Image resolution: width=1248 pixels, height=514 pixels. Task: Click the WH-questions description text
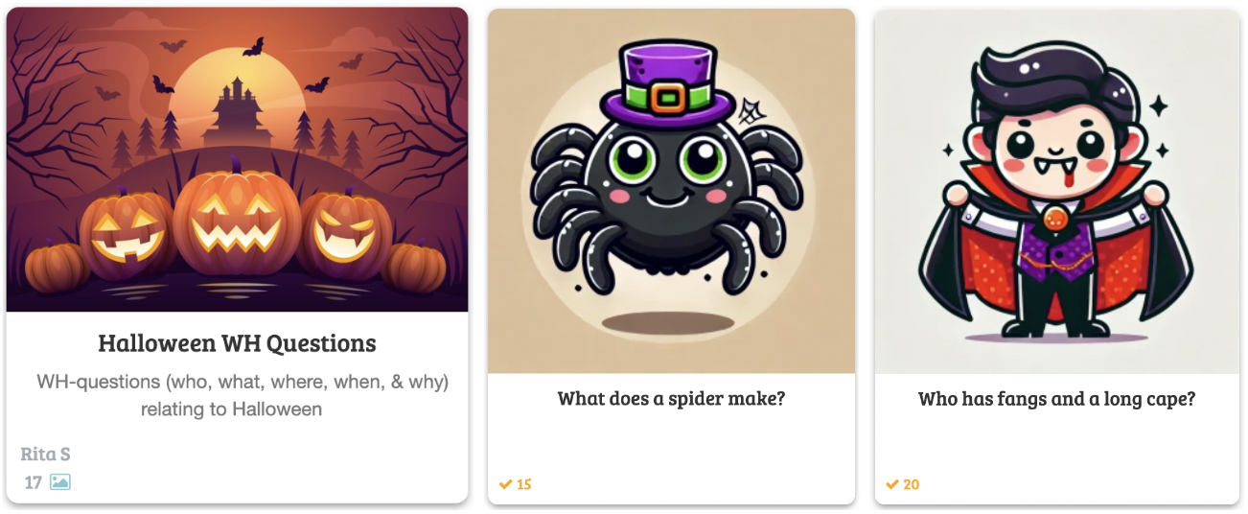pyautogui.click(x=243, y=395)
